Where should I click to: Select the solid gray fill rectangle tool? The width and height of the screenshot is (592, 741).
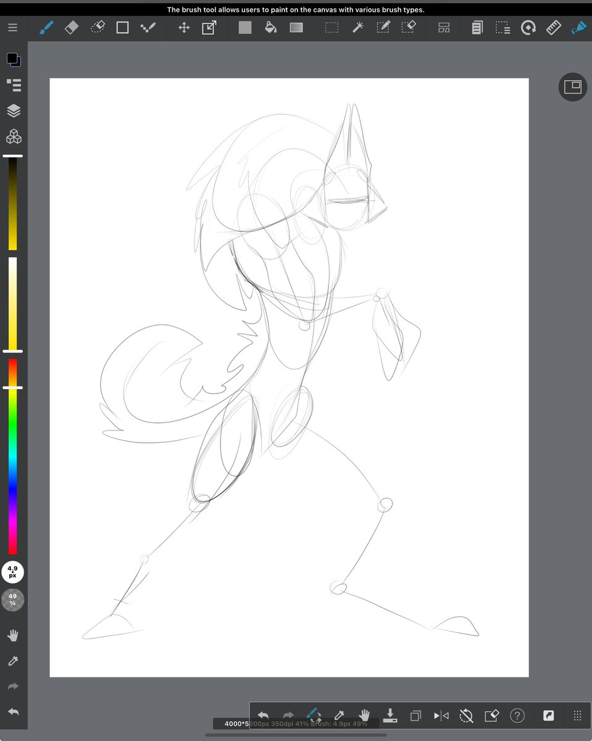click(x=245, y=28)
